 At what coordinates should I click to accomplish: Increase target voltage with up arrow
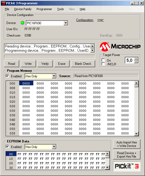pyautogui.click(x=136, y=59)
